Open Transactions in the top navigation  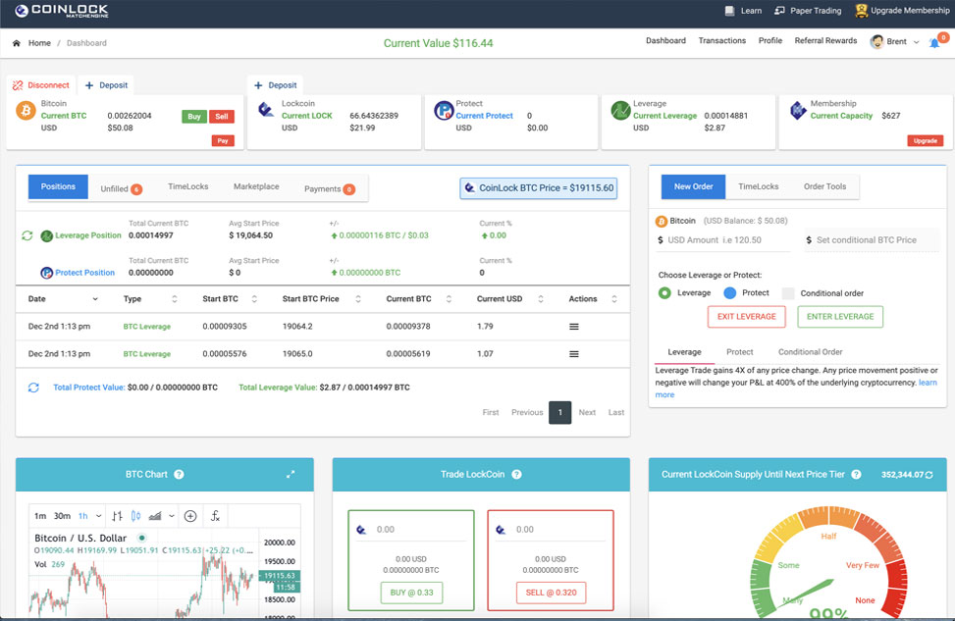722,41
